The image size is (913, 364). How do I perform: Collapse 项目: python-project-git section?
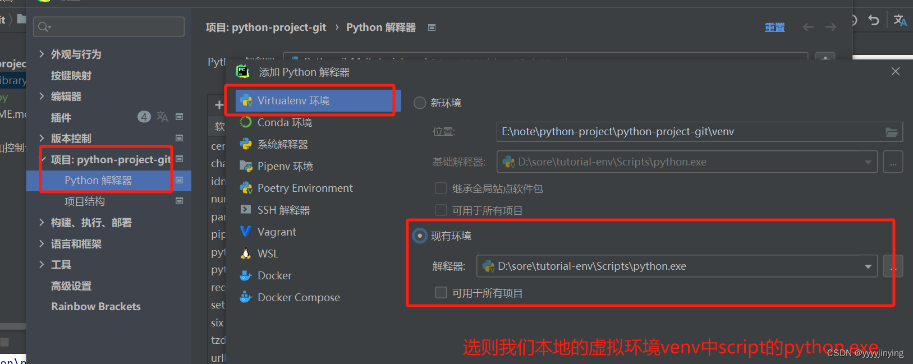pos(43,159)
